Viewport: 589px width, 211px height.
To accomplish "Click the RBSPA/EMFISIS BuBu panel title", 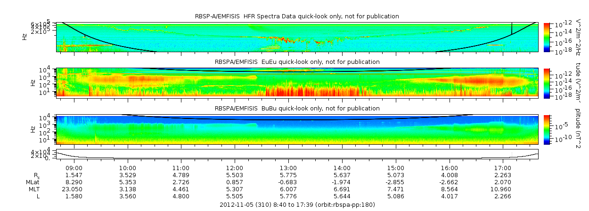I will coord(297,108).
